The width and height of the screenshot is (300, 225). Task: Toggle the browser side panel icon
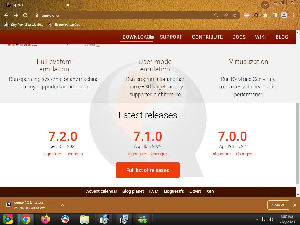pos(275,15)
